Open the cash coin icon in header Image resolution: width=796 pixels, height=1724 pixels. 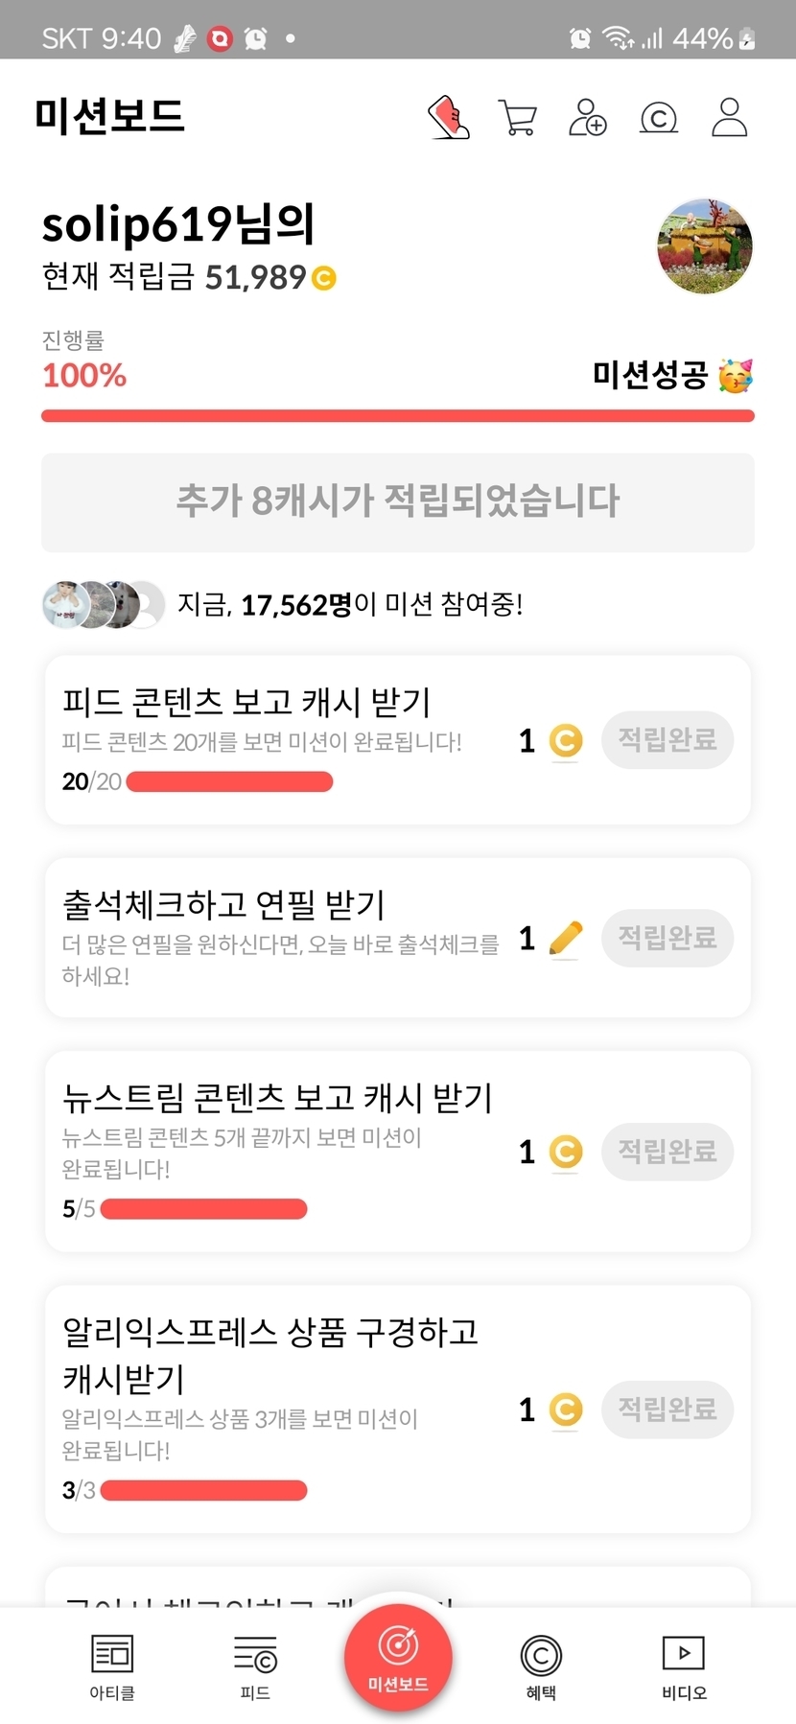pyautogui.click(x=658, y=118)
